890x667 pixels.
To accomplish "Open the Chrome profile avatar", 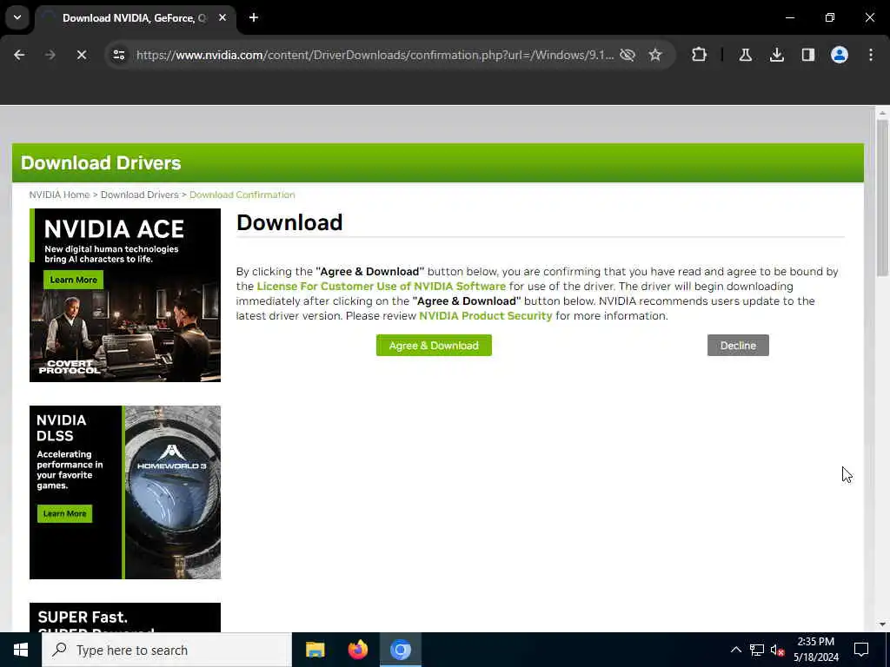I will (839, 55).
